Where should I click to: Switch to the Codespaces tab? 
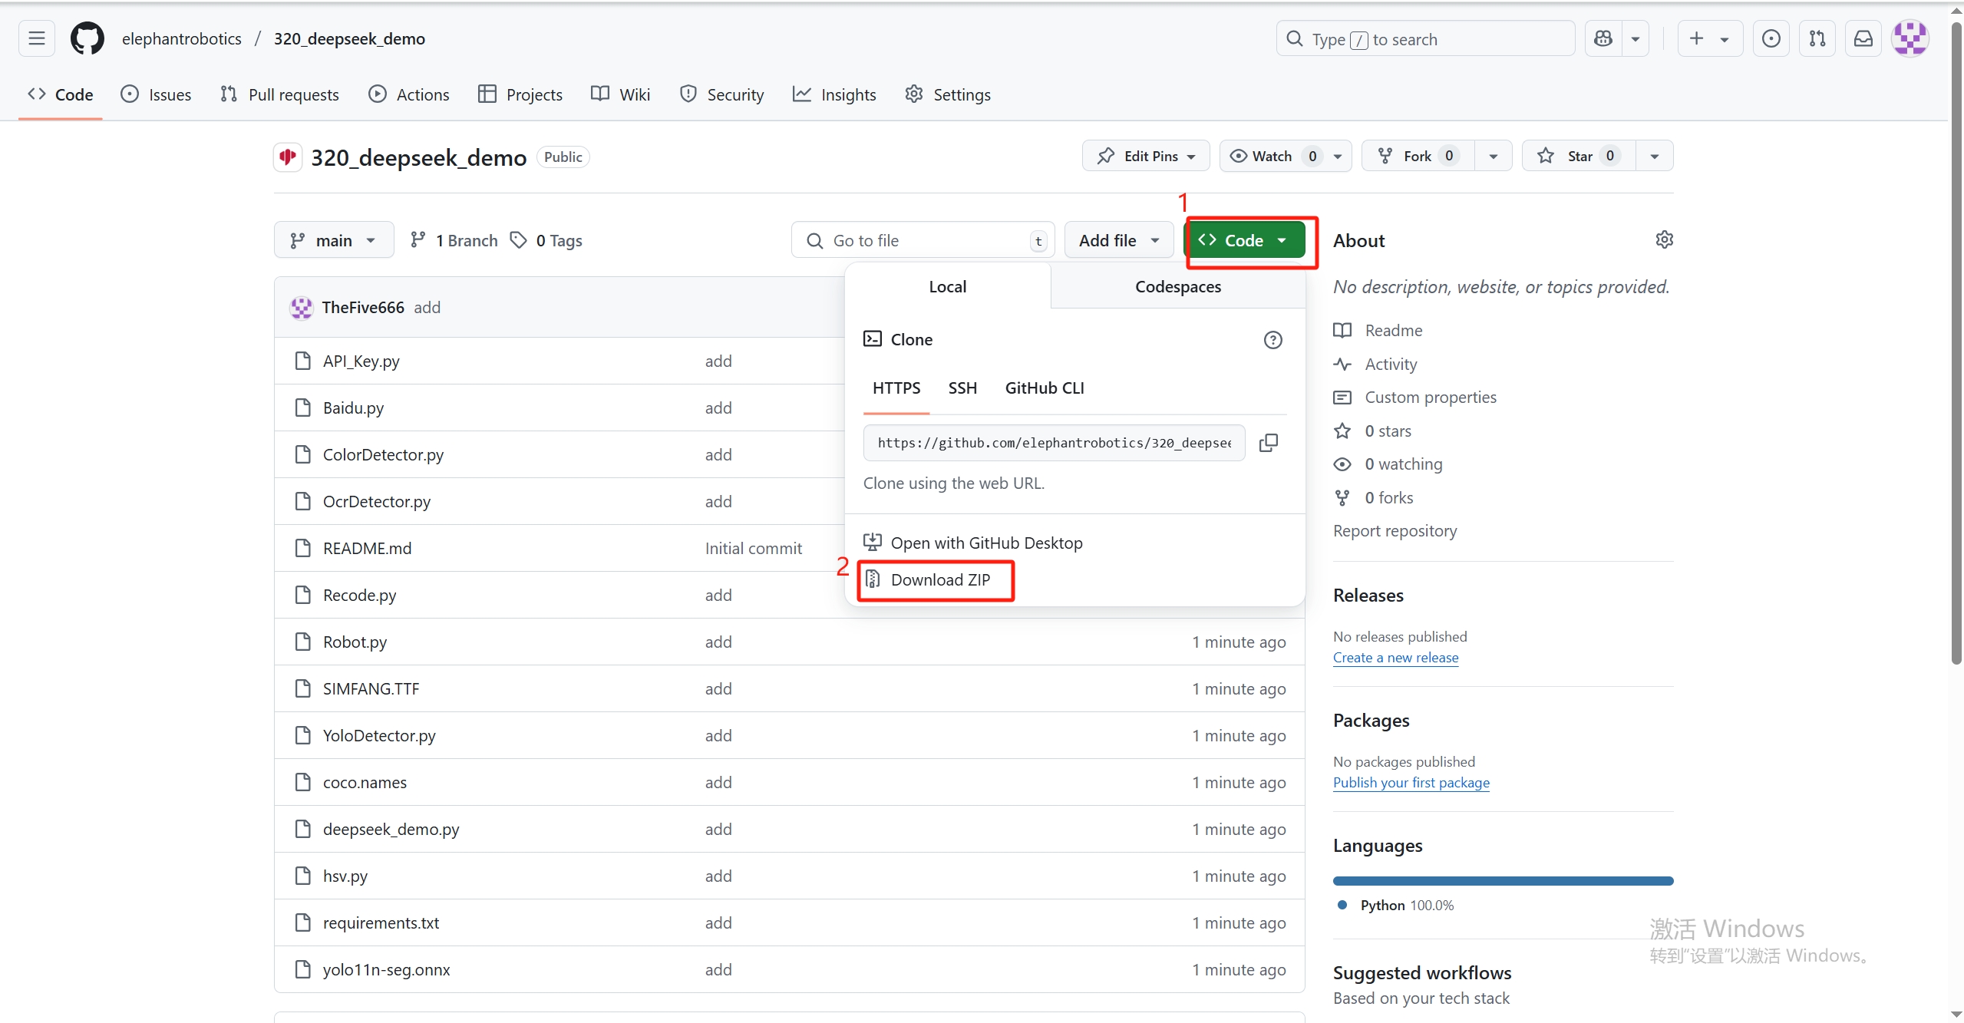[1178, 286]
